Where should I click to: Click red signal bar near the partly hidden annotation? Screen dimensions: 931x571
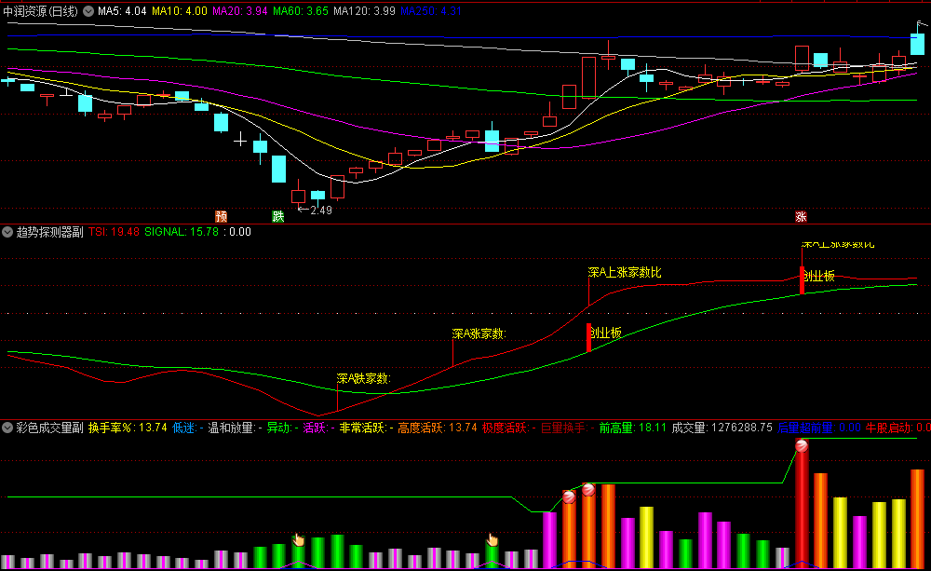click(x=802, y=279)
